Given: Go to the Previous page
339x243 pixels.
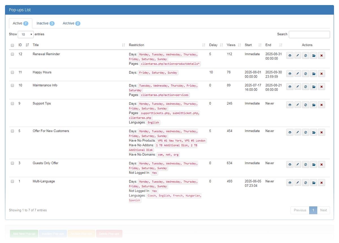Looking at the screenshot, I should point(300,210).
